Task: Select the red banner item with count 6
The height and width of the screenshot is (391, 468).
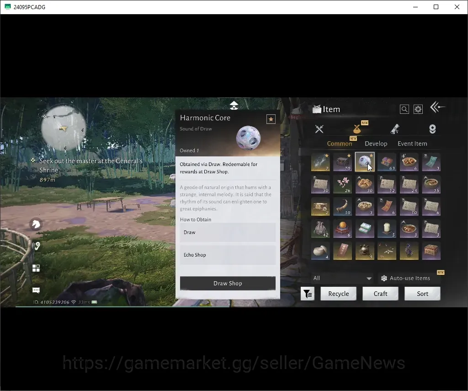Action: point(387,206)
